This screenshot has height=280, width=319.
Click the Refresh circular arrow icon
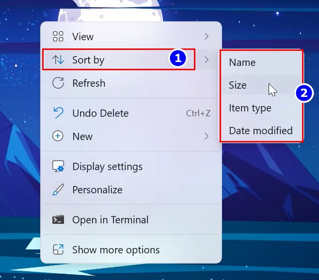coord(58,83)
